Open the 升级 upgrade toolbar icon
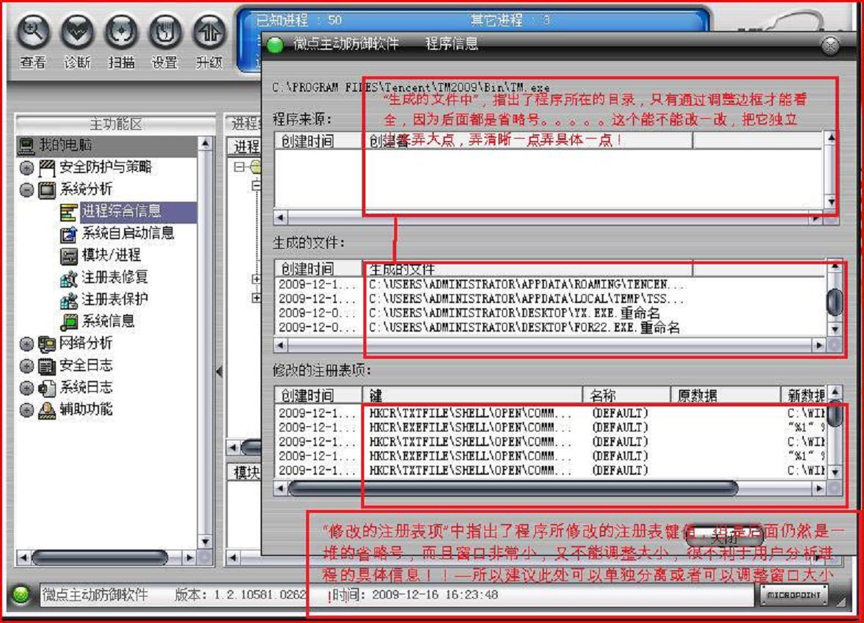 tap(209, 33)
